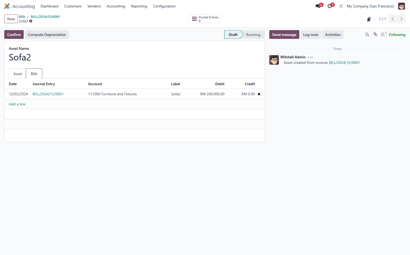This screenshot has width=410, height=255.
Task: Click the bookmark icon near pager
Action: (369, 19)
